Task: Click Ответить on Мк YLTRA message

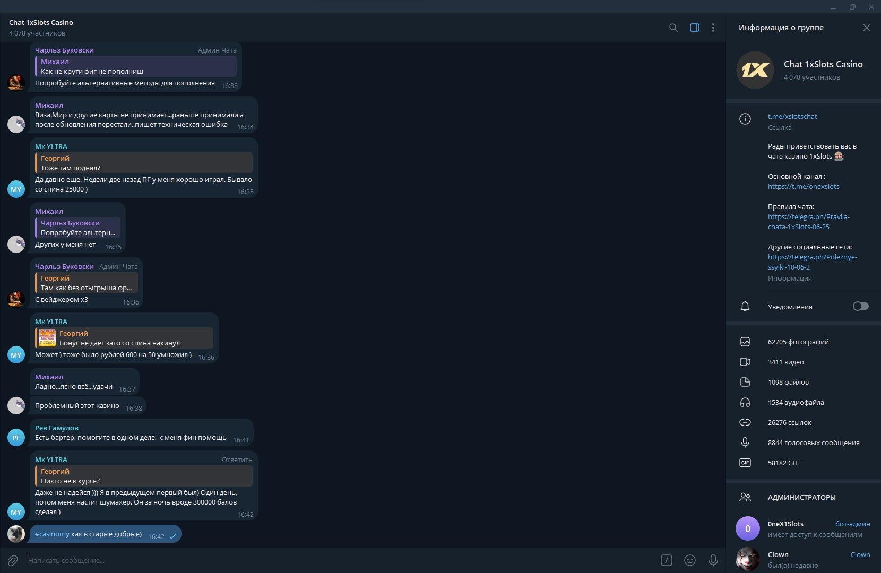Action: tap(237, 459)
